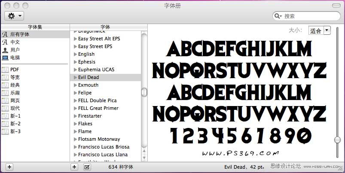The height and width of the screenshot is (173, 345).
Task: Expand the English font family
Action: click(x=75, y=54)
